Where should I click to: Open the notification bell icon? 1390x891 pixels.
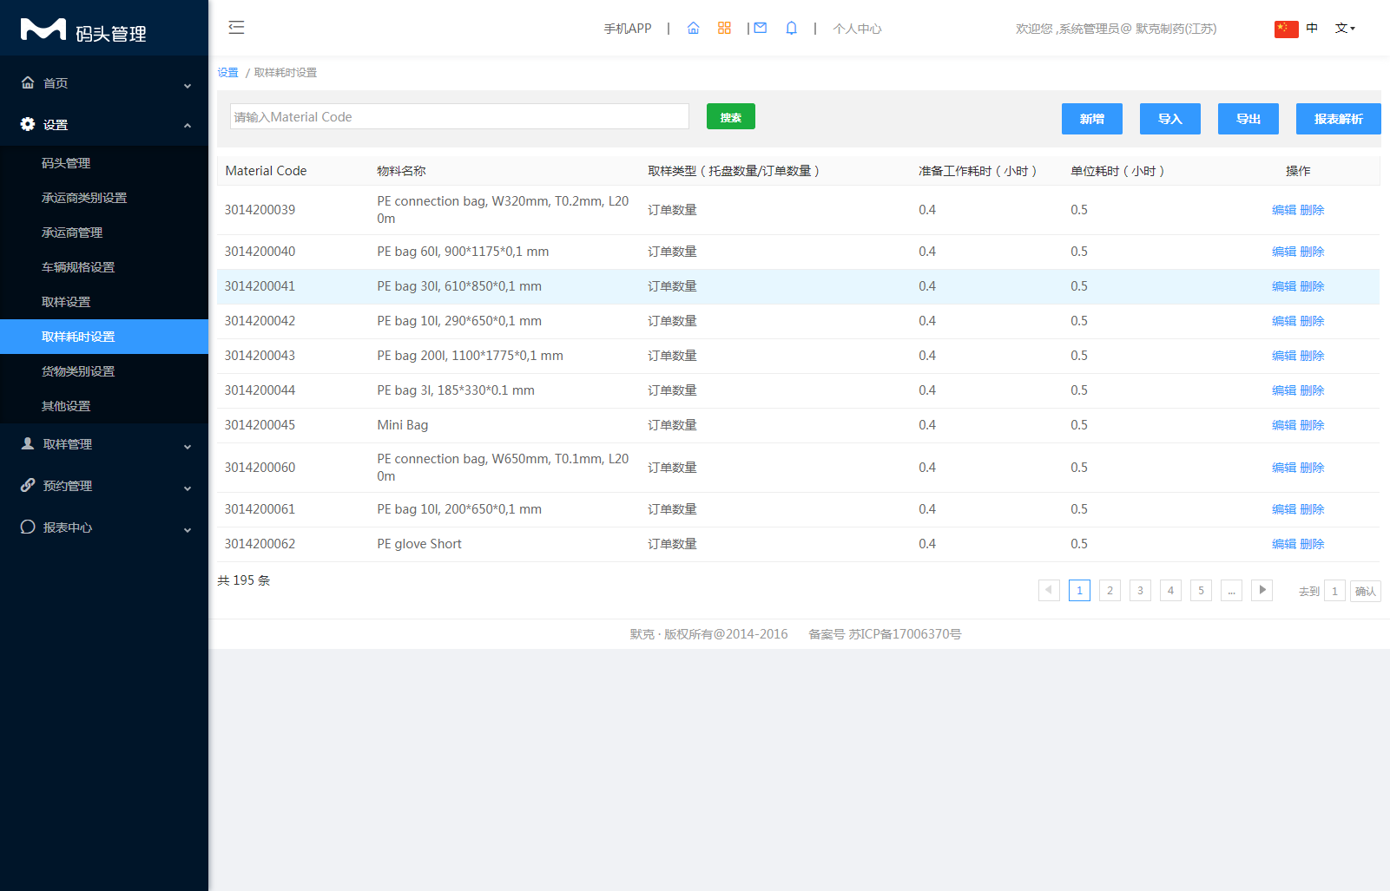point(791,28)
